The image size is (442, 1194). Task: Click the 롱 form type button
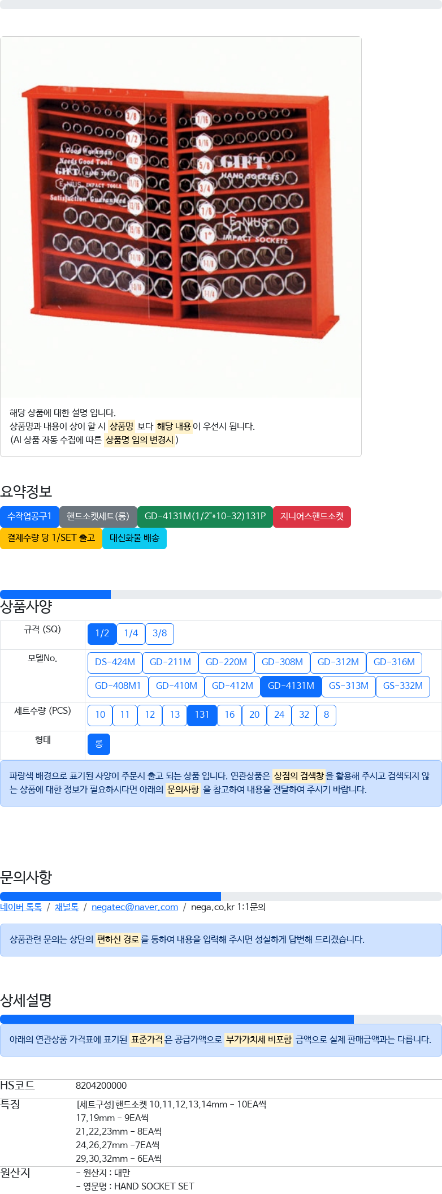tap(99, 744)
